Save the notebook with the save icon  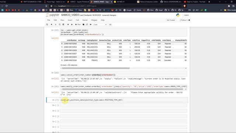click(x=47, y=25)
